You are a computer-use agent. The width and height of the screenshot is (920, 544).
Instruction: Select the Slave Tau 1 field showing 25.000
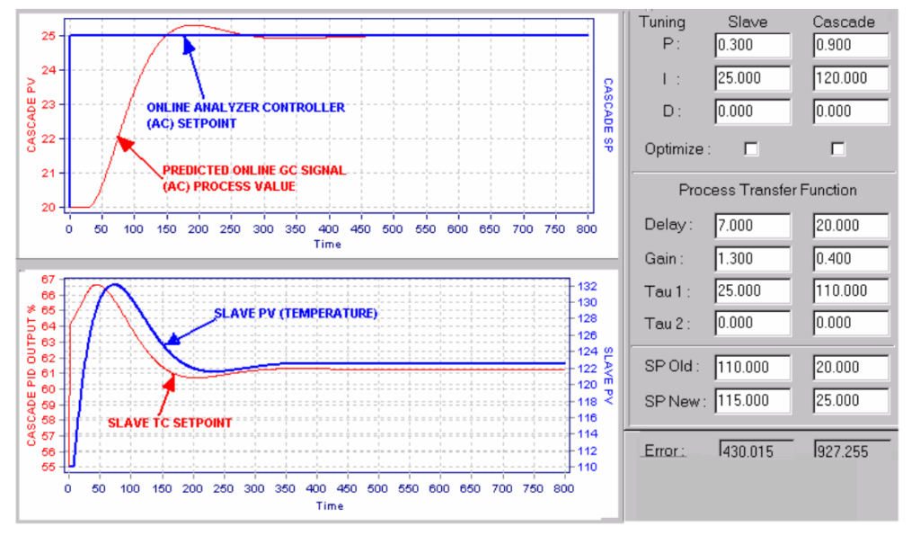pyautogui.click(x=752, y=290)
